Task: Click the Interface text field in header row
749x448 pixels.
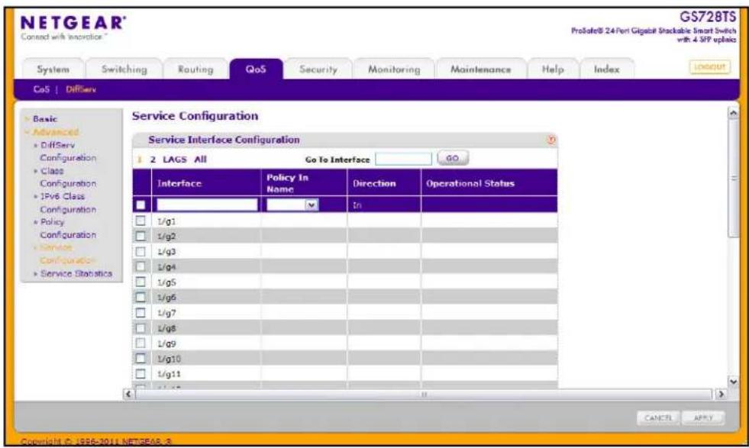Action: [x=208, y=205]
